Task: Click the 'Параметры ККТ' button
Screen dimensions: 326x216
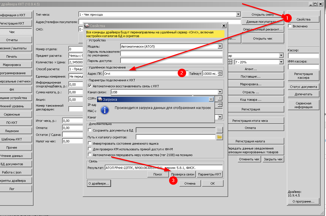Action: (x=210, y=174)
